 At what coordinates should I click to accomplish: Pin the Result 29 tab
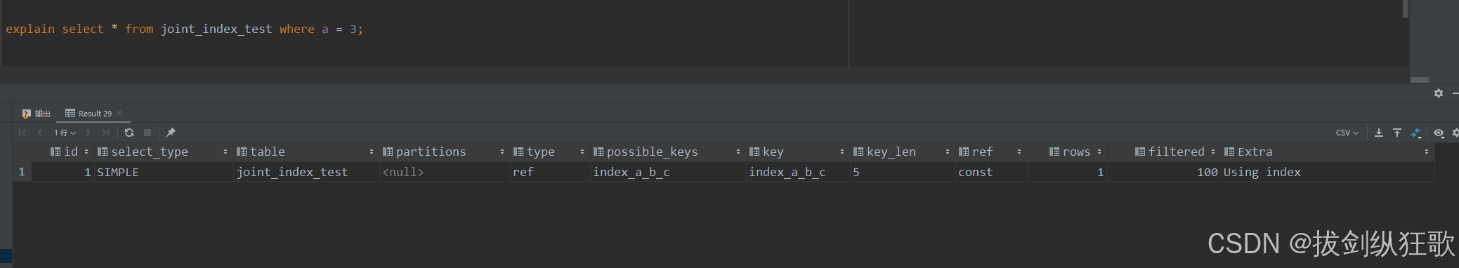pyautogui.click(x=171, y=133)
